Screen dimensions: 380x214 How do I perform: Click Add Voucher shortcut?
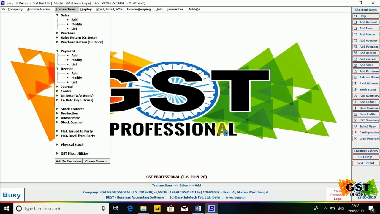pos(365,40)
